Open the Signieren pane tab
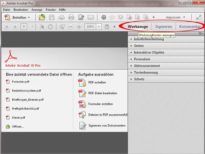 (x=163, y=27)
